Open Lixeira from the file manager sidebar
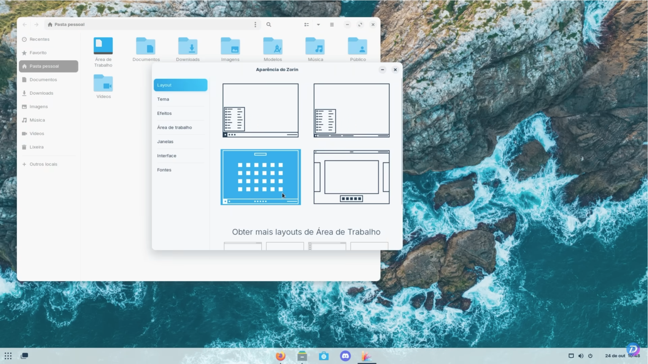This screenshot has width=648, height=364. [37, 147]
